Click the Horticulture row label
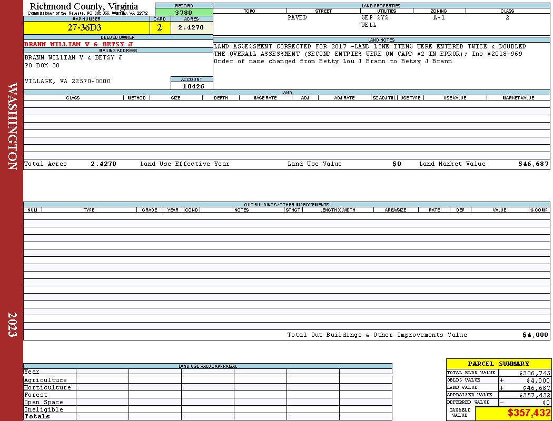 (x=47, y=387)
